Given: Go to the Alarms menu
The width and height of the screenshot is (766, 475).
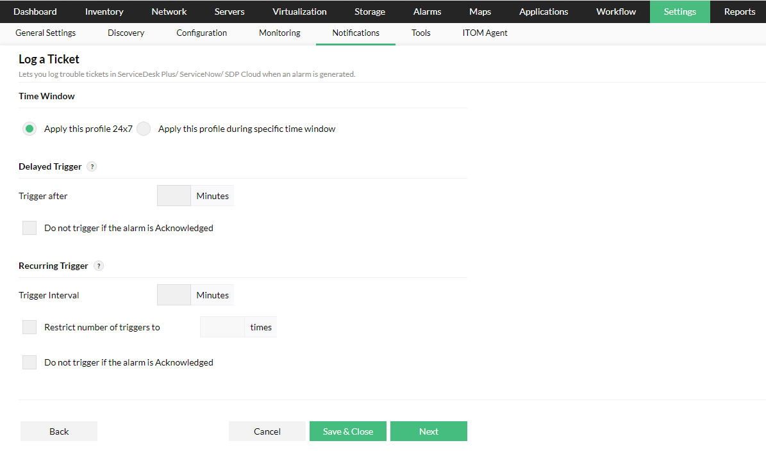Looking at the screenshot, I should click(x=428, y=12).
